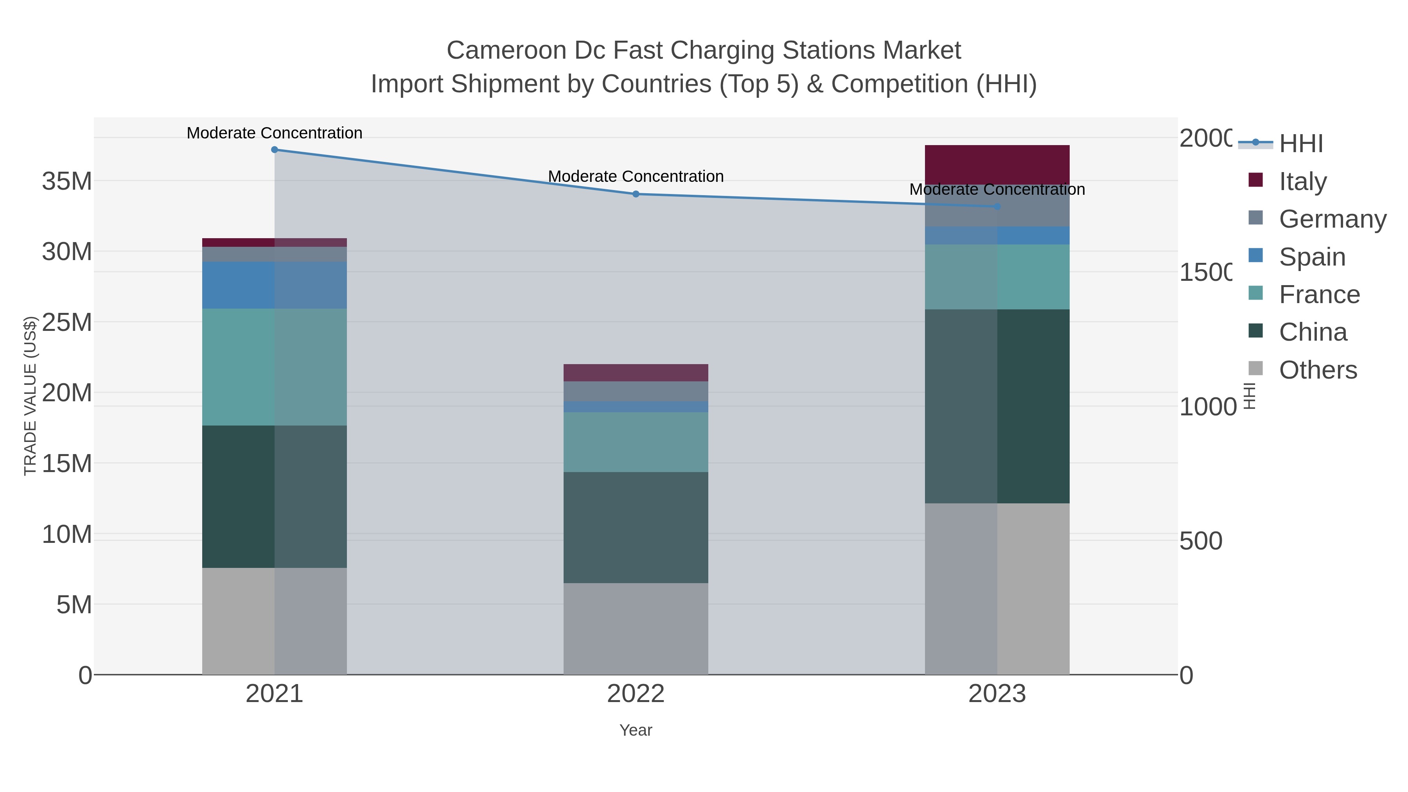Screen dimensions: 1408x792
Task: Click the Spain segment of 2021 bar
Action: click(275, 286)
